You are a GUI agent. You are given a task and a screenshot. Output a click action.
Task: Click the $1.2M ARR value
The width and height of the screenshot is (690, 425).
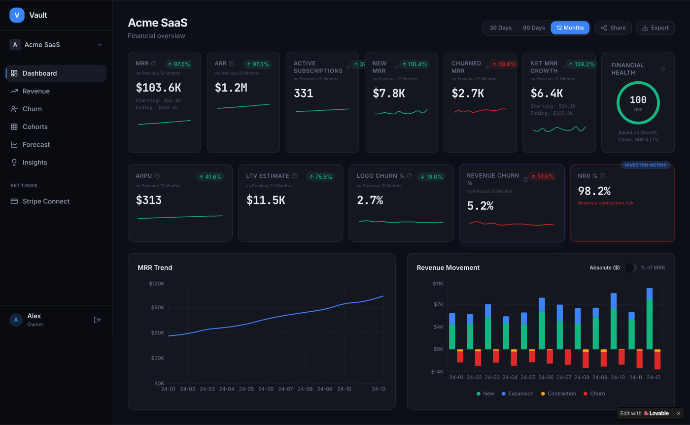(231, 88)
